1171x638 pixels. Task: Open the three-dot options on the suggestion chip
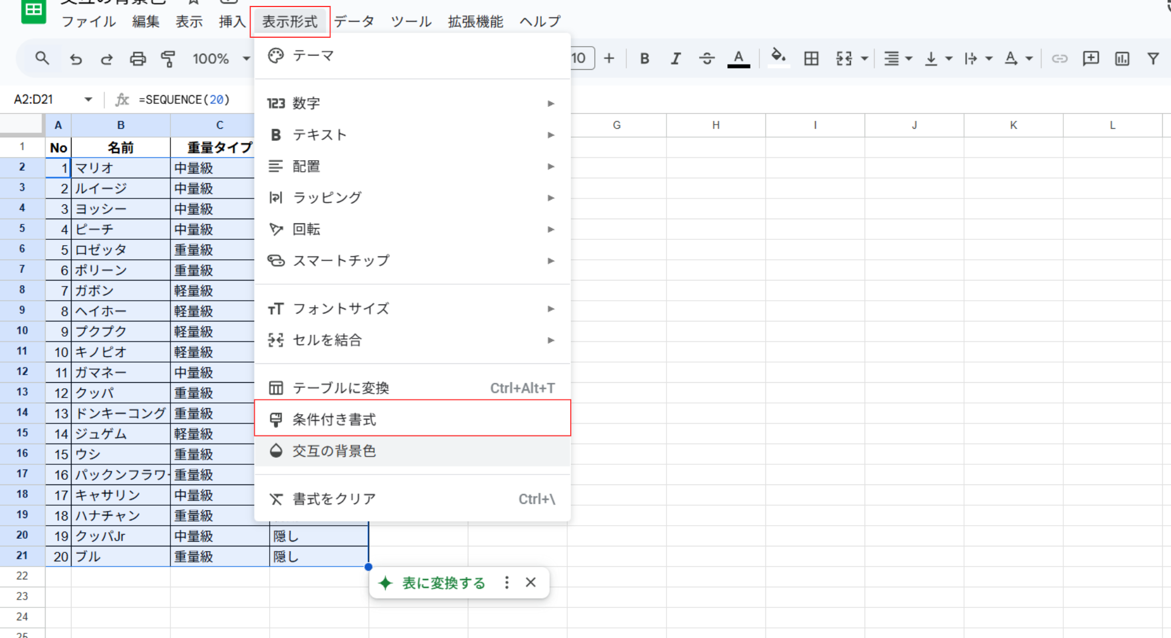(507, 582)
